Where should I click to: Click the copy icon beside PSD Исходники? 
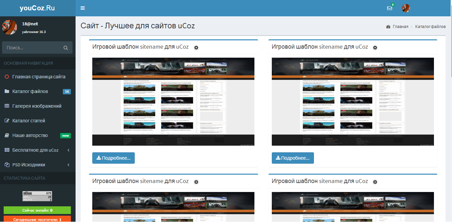pyautogui.click(x=7, y=165)
